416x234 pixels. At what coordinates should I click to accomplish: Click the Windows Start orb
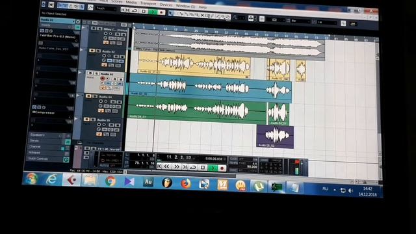[x=32, y=179]
